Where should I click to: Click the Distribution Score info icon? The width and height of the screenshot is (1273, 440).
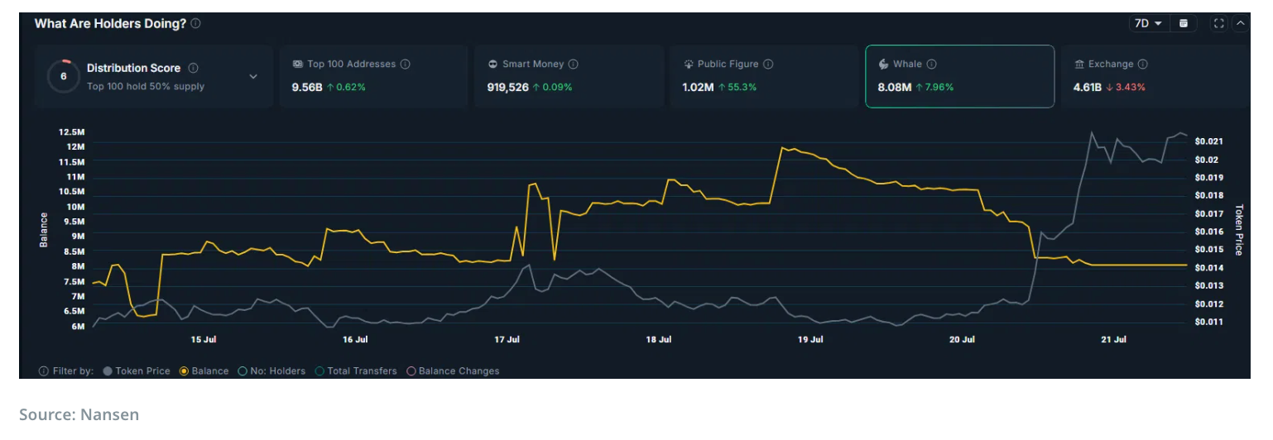(193, 69)
